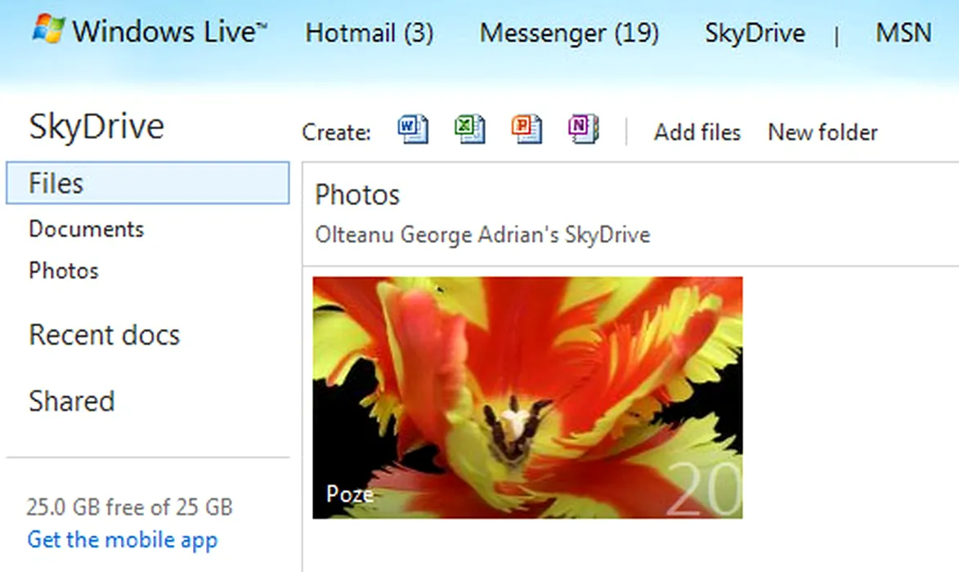Open Messenger (19) in the header

(x=568, y=34)
